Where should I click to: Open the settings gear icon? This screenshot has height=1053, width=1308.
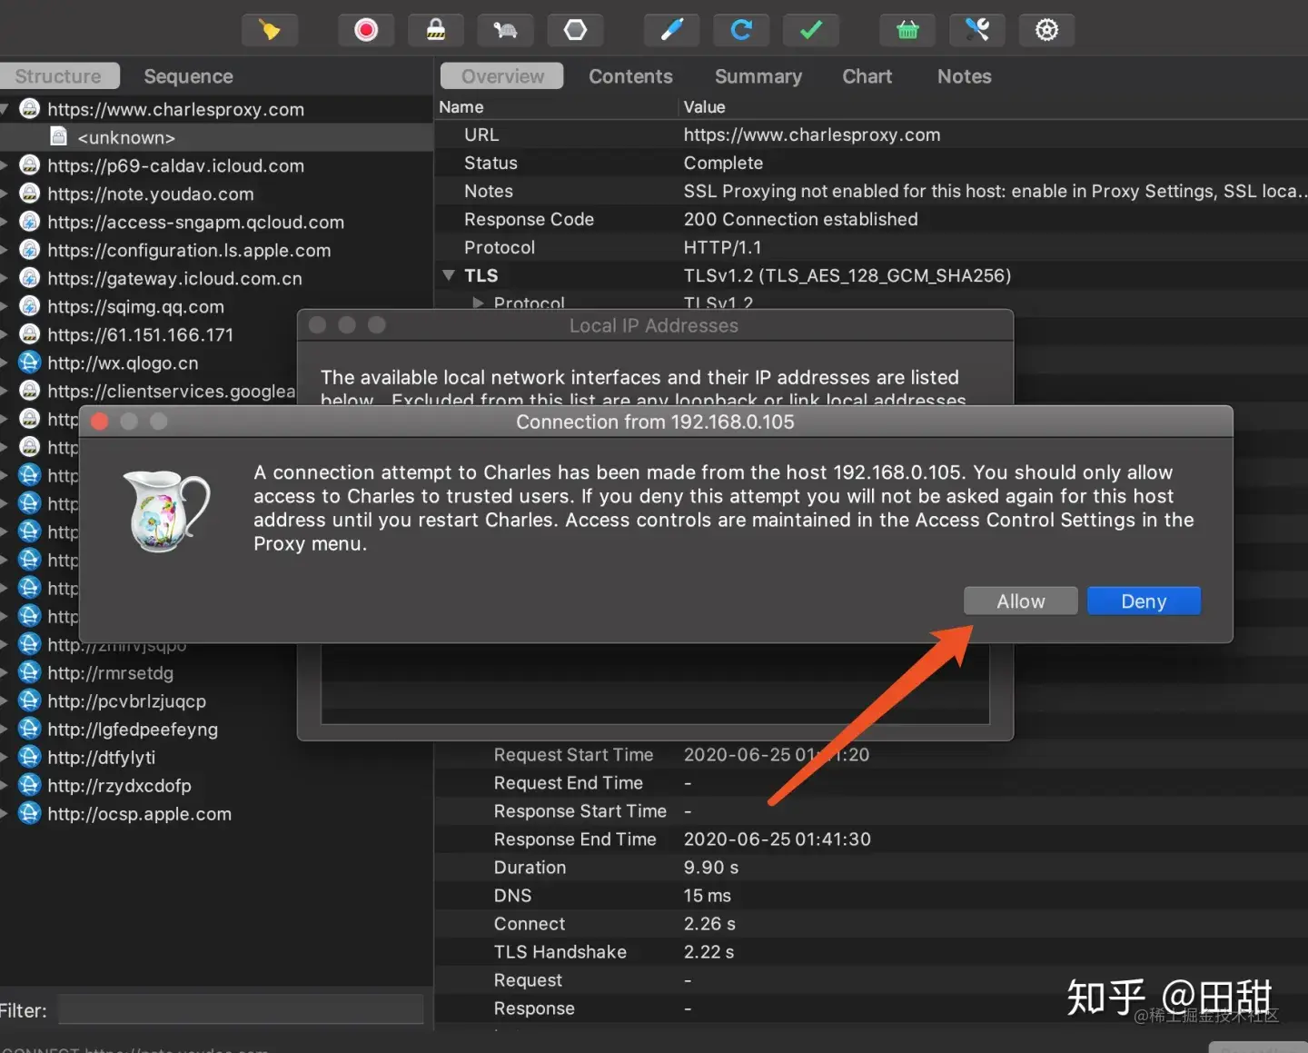pyautogui.click(x=1046, y=30)
